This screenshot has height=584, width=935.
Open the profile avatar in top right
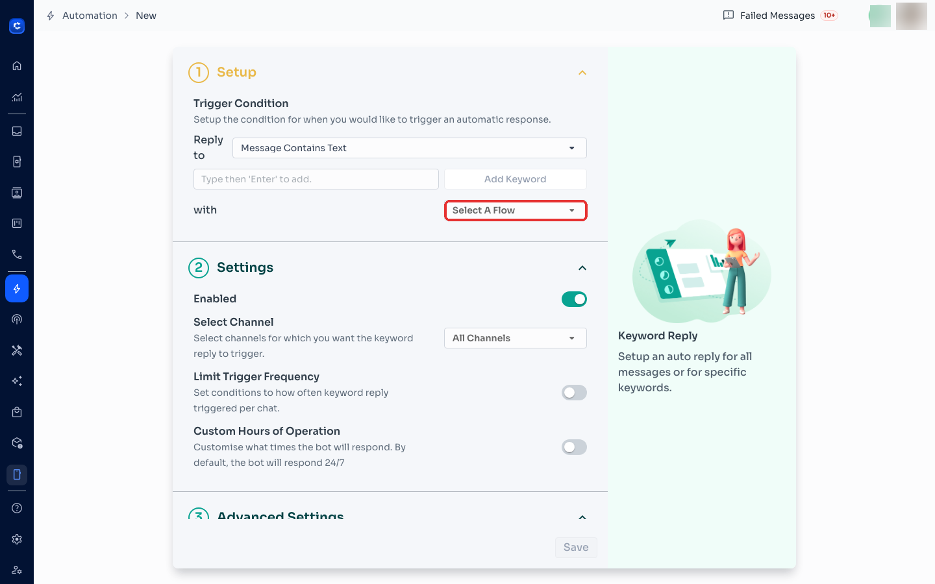912,16
